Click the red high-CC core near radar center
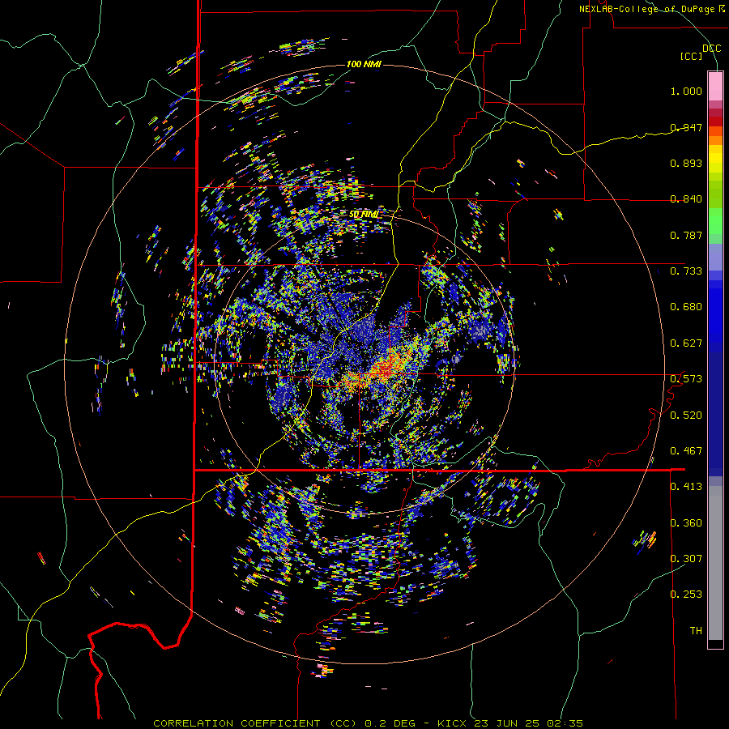Screen dimensions: 729x729 pos(384,369)
